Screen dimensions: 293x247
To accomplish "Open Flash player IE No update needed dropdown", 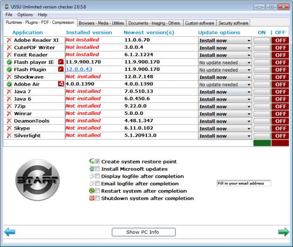I will coord(225,63).
